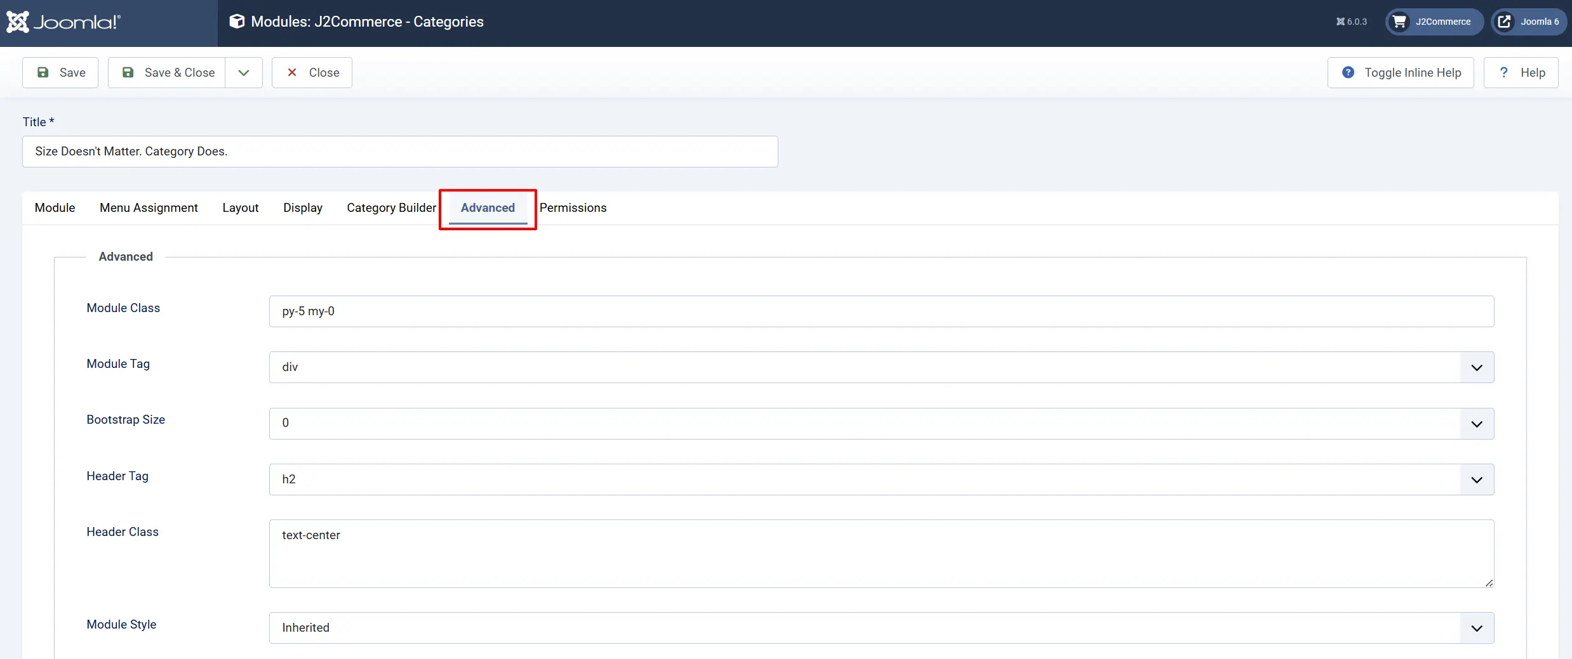Viewport: 1572px width, 659px height.
Task: Click the Header Class label
Action: [x=123, y=532]
